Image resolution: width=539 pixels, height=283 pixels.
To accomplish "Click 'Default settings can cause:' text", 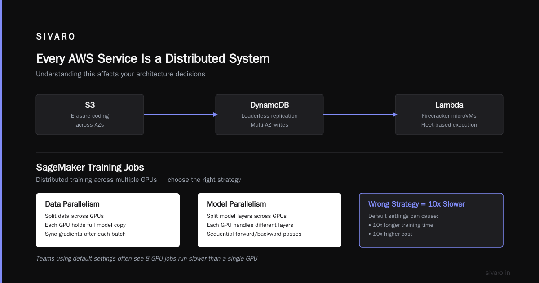I will pyautogui.click(x=403, y=216).
